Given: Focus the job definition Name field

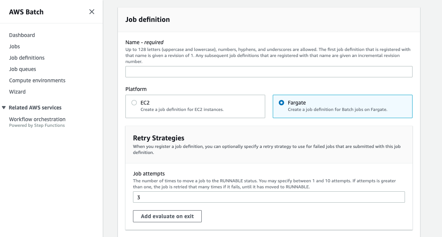Looking at the screenshot, I should click(x=269, y=72).
